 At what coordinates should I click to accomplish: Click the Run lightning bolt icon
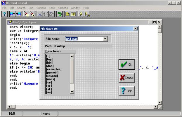[x=81, y=14]
